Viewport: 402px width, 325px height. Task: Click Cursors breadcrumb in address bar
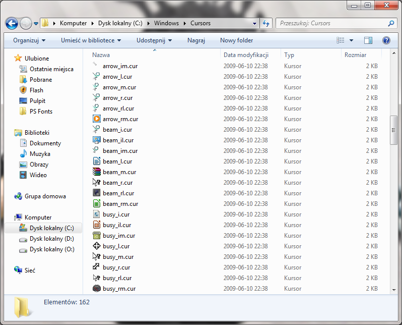[200, 23]
